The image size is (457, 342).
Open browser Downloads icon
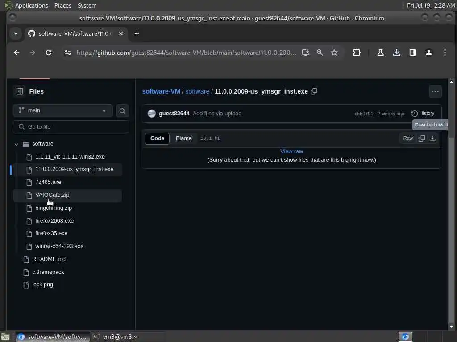(396, 53)
